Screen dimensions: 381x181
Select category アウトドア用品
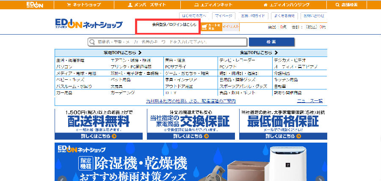click(179, 86)
